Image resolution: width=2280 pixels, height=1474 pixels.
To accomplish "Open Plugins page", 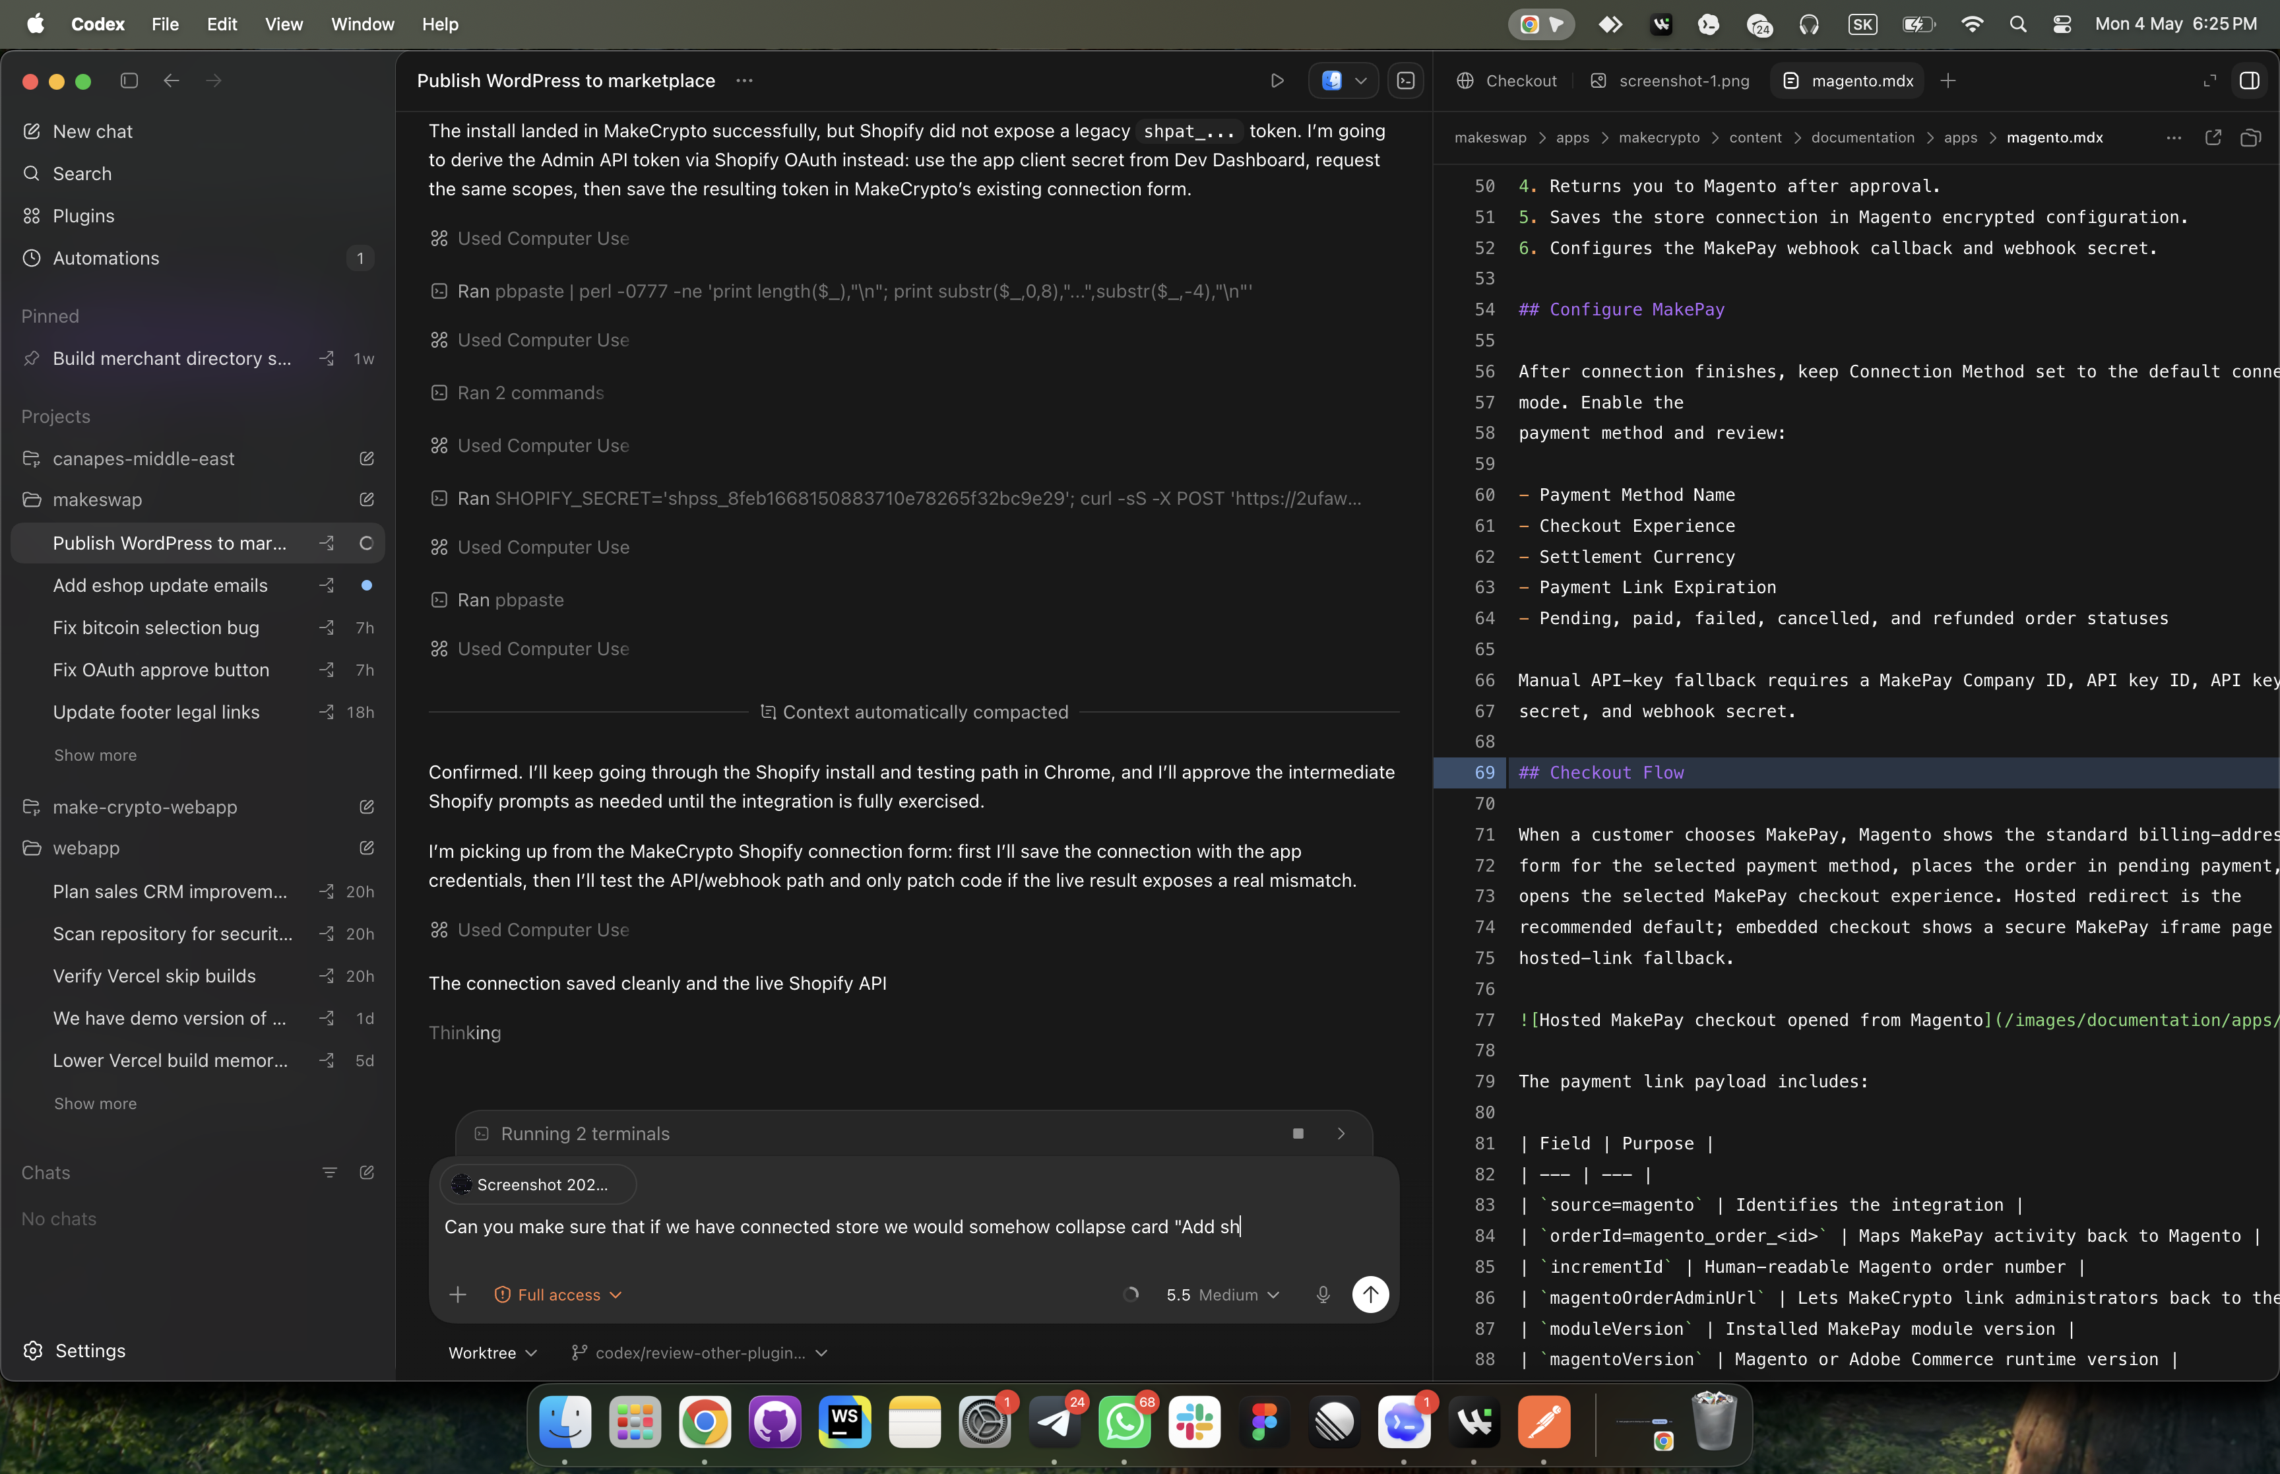I will (x=197, y=215).
